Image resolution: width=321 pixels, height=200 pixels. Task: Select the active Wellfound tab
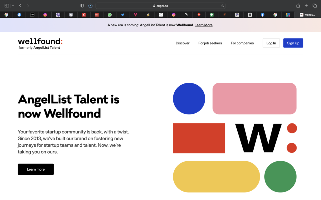click(308, 15)
